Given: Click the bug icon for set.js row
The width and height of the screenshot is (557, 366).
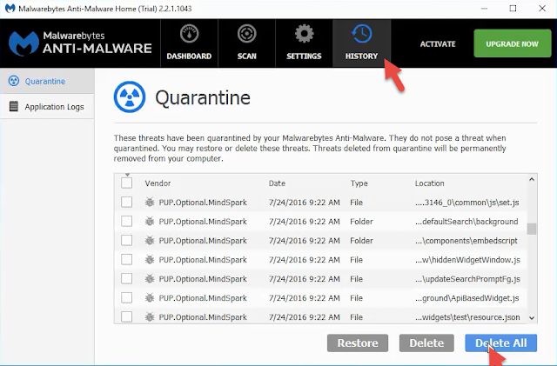Looking at the screenshot, I should [150, 203].
